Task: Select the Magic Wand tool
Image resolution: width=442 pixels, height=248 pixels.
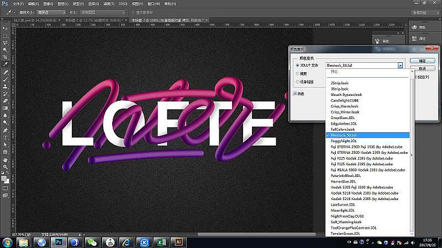Action: 5,50
